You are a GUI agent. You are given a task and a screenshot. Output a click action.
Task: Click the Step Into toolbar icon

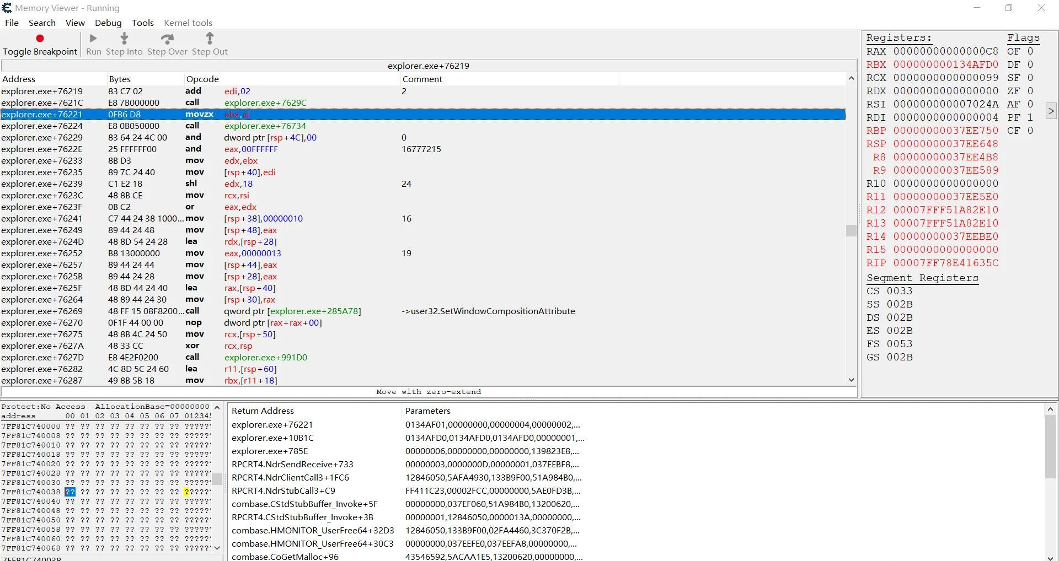124,39
